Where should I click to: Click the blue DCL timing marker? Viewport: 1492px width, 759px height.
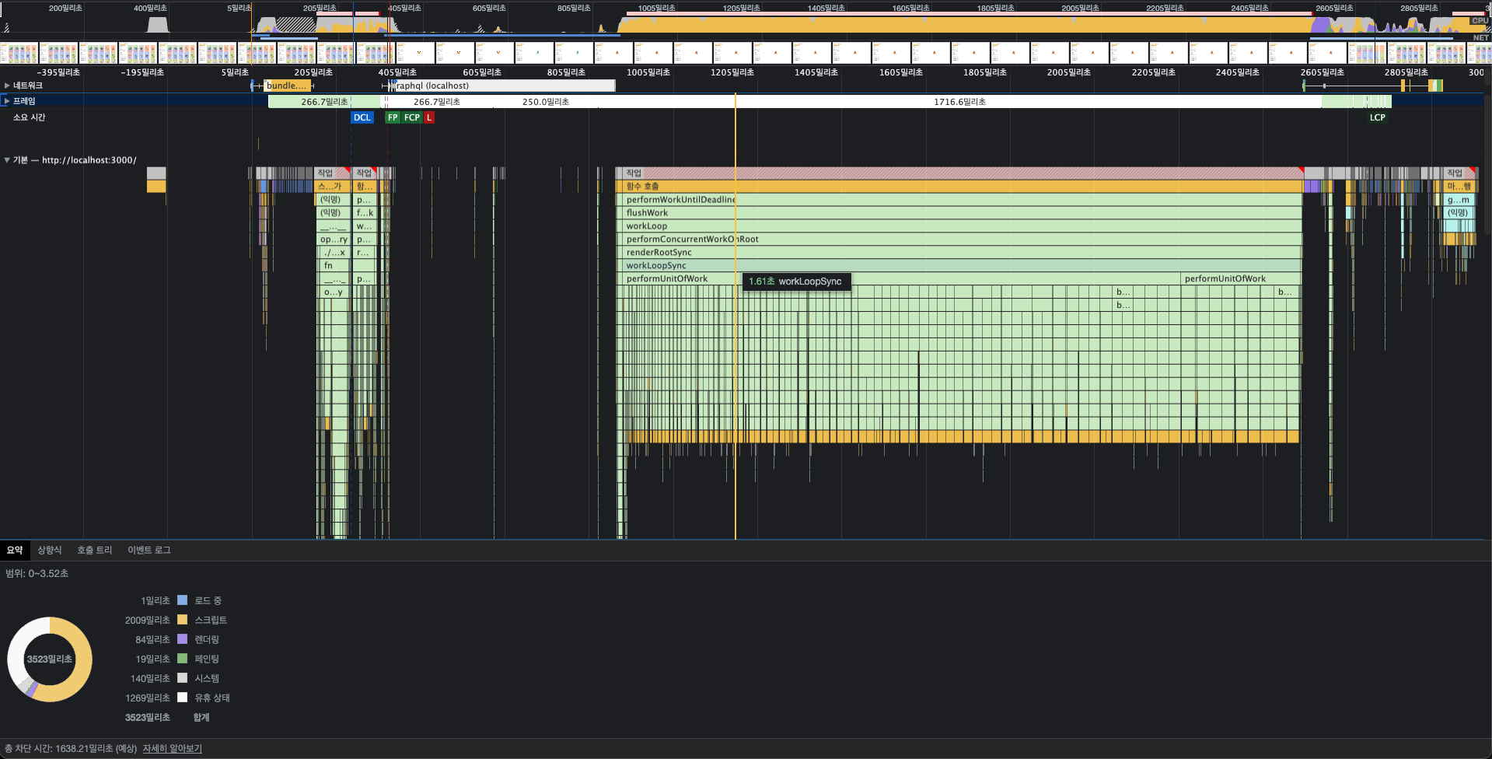[x=362, y=117]
